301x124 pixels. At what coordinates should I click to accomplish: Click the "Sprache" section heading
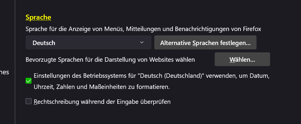38,17
